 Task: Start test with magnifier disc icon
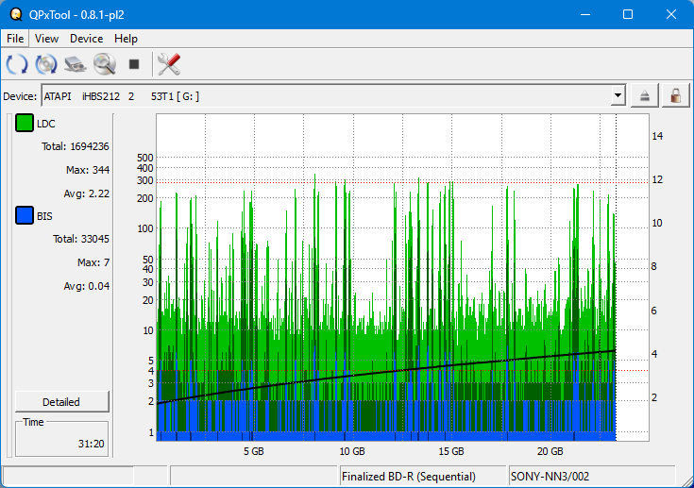point(105,64)
